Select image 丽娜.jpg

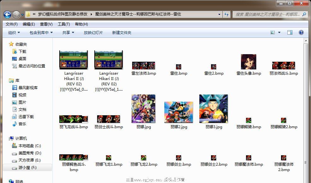144,112
